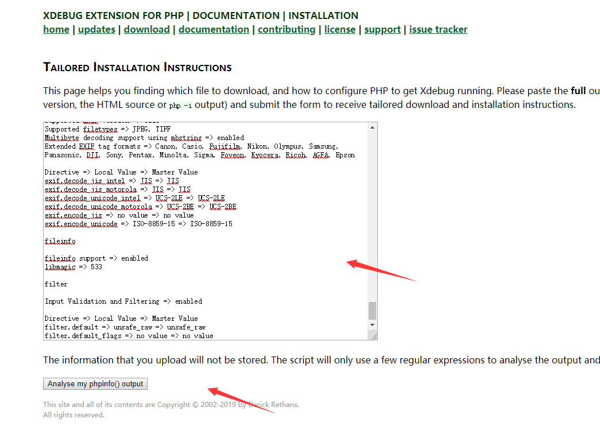
Task: Click the 'exif.decode_jis_motorola' line
Action: point(118,189)
